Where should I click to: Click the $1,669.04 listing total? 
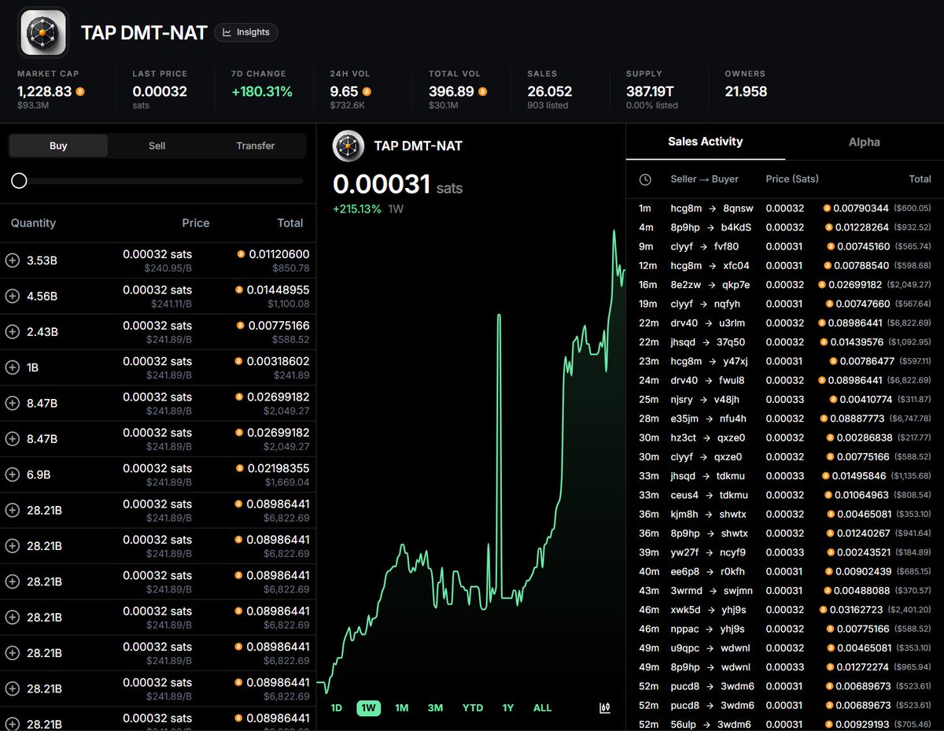[287, 482]
